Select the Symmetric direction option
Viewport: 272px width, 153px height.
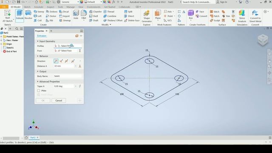click(x=66, y=61)
